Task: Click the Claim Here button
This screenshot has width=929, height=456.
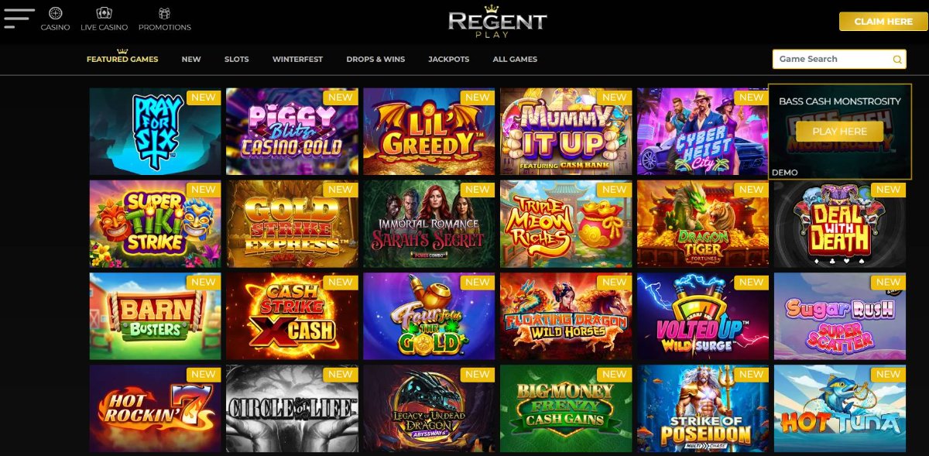Action: pyautogui.click(x=883, y=22)
